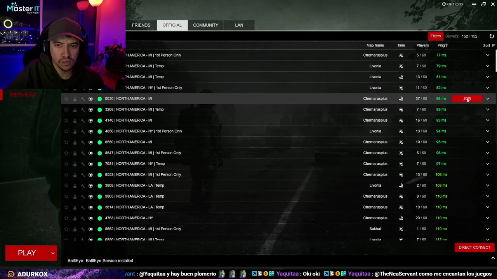
Task: Click the wrench icon on server 4763
Action: [83, 218]
